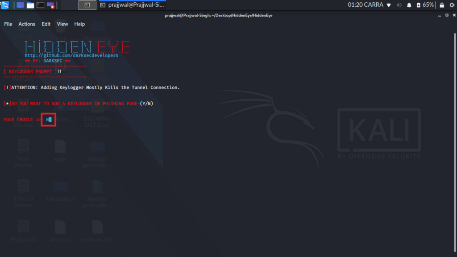Open the file manager panel icon
This screenshot has width=457, height=257.
click(30, 5)
